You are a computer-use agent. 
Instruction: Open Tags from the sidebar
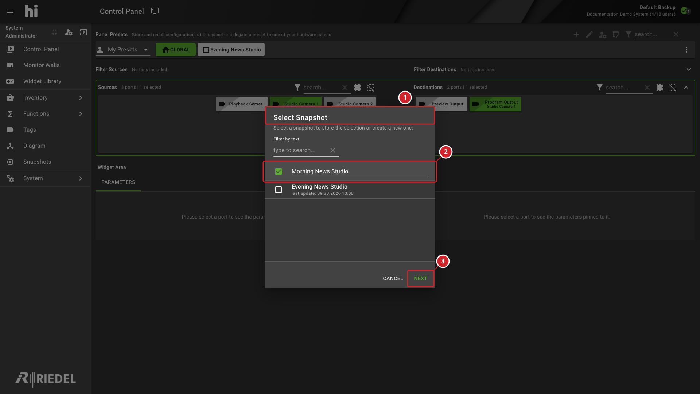[x=45, y=130]
